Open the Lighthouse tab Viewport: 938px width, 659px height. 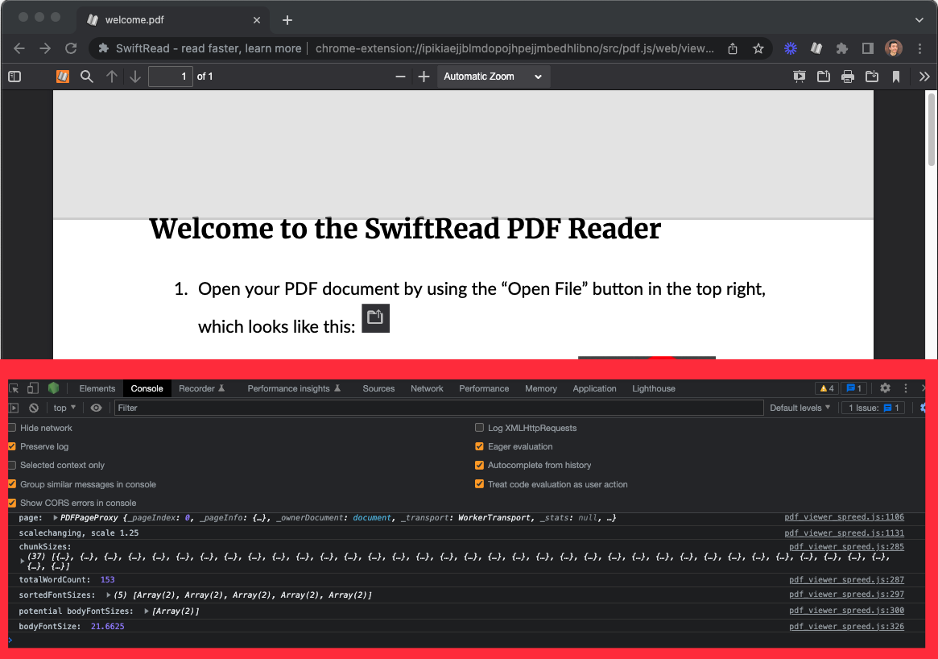click(x=653, y=388)
